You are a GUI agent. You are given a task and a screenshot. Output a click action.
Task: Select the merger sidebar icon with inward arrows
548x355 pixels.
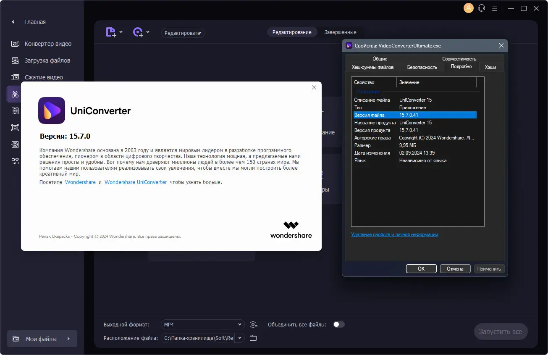coord(15,111)
